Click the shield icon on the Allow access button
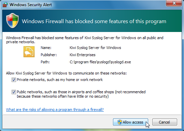Viewport: 184px width, 131px height. (120, 122)
